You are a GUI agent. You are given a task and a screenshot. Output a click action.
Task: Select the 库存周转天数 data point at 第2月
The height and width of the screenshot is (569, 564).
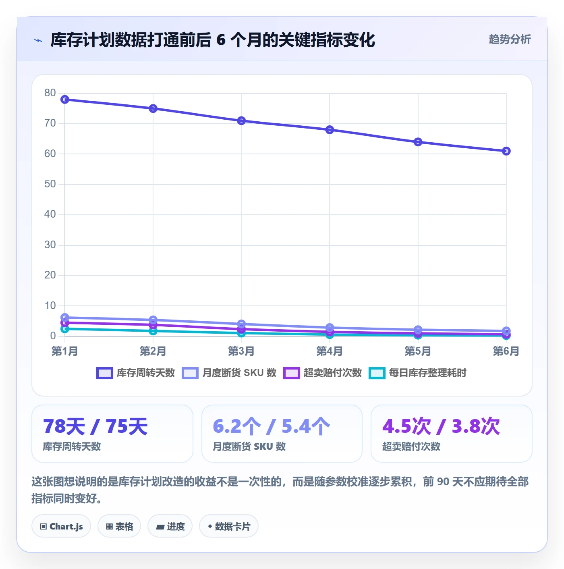[x=153, y=108]
